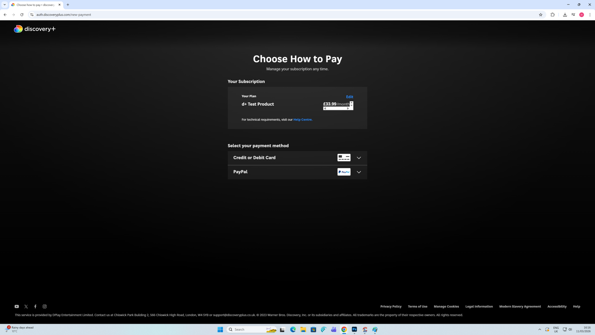This screenshot has height=335, width=595.
Task: Click the Instagram icon in footer
Action: coord(44,306)
